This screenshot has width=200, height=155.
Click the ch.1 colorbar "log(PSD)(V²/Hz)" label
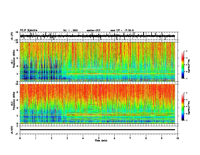point(189,66)
